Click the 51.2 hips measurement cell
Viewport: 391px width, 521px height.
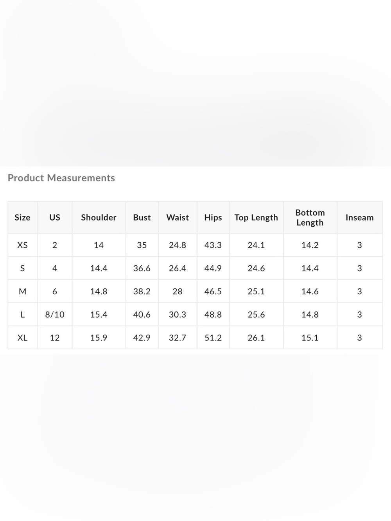[213, 337]
